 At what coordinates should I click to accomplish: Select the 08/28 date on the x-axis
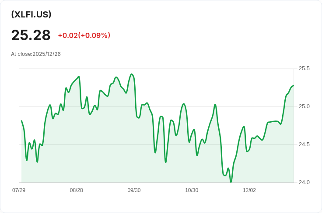click(77, 190)
